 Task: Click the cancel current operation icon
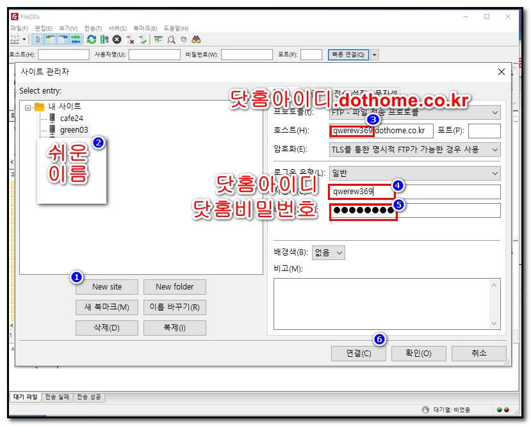[117, 40]
